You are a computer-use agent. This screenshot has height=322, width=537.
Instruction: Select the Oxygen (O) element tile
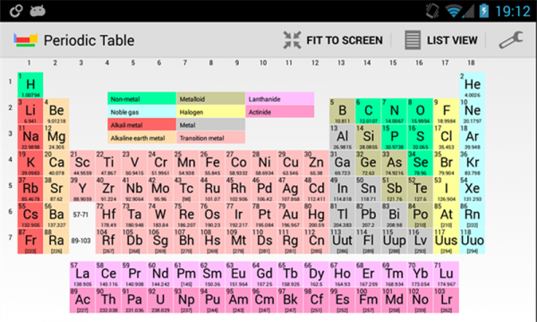click(421, 111)
